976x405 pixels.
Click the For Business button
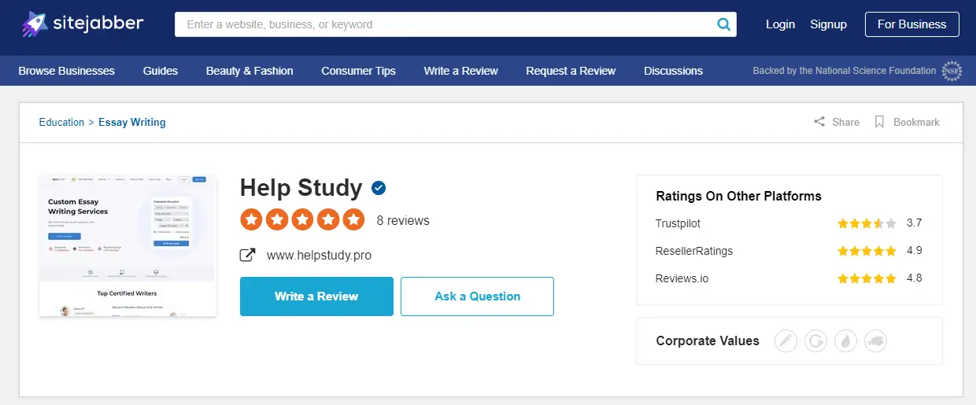[x=911, y=24]
